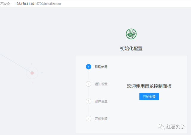The width and height of the screenshot is (191, 135).
Task: Click the green Qinglong dragon logo
Action: (x=131, y=34)
